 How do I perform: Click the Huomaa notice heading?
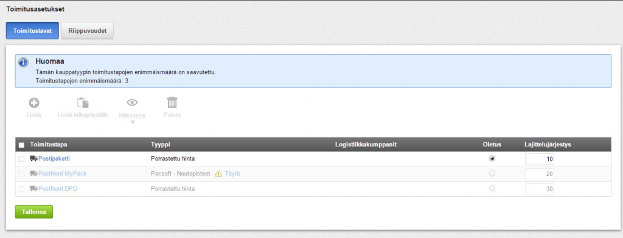pos(50,61)
